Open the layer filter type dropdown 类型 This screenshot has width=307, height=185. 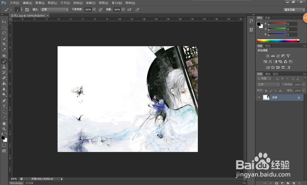pyautogui.click(x=264, y=79)
